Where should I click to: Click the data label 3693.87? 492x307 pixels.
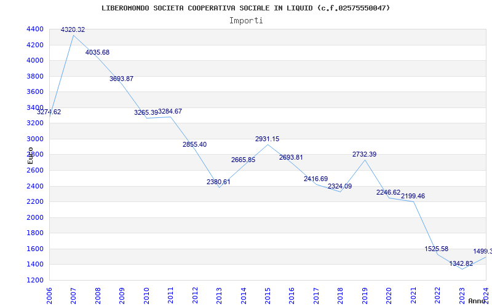click(121, 79)
